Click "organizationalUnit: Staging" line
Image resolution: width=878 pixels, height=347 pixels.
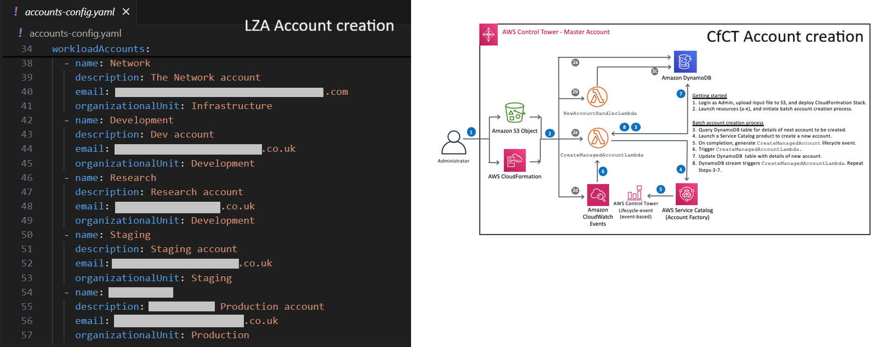153,278
